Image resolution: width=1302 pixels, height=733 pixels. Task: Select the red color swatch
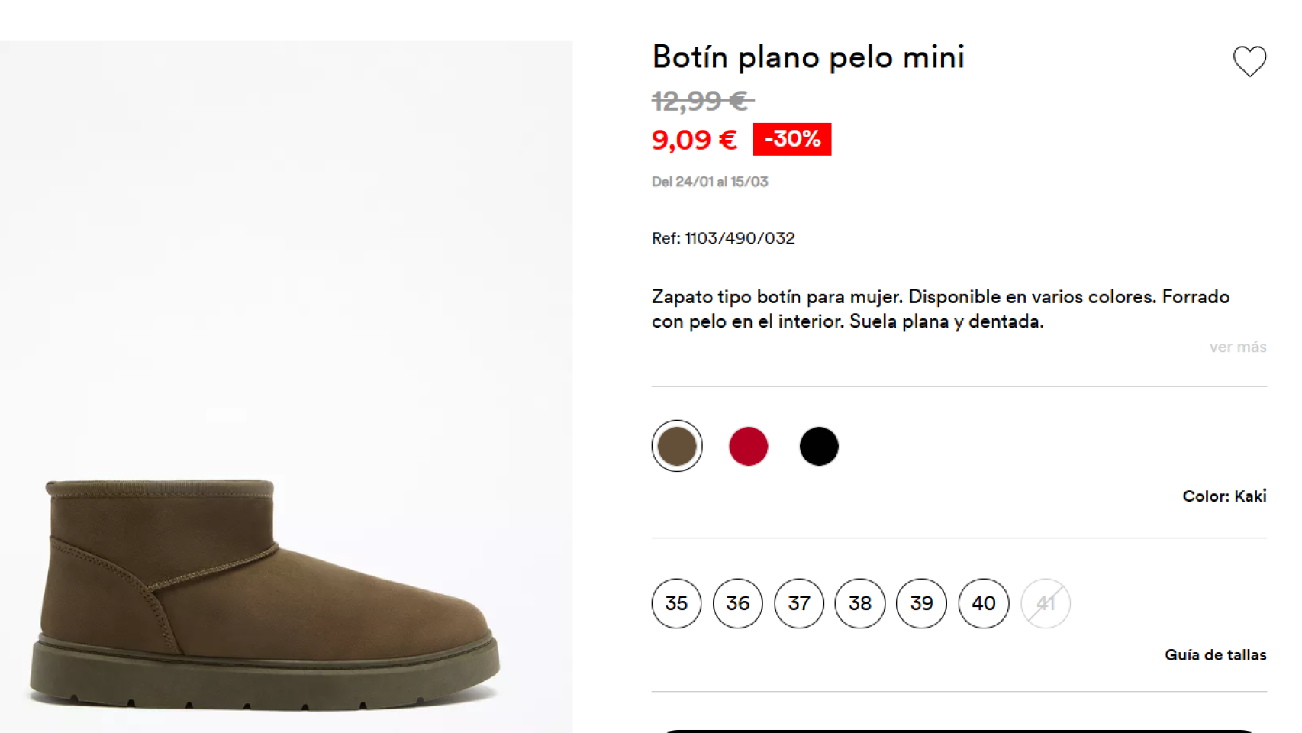747,445
